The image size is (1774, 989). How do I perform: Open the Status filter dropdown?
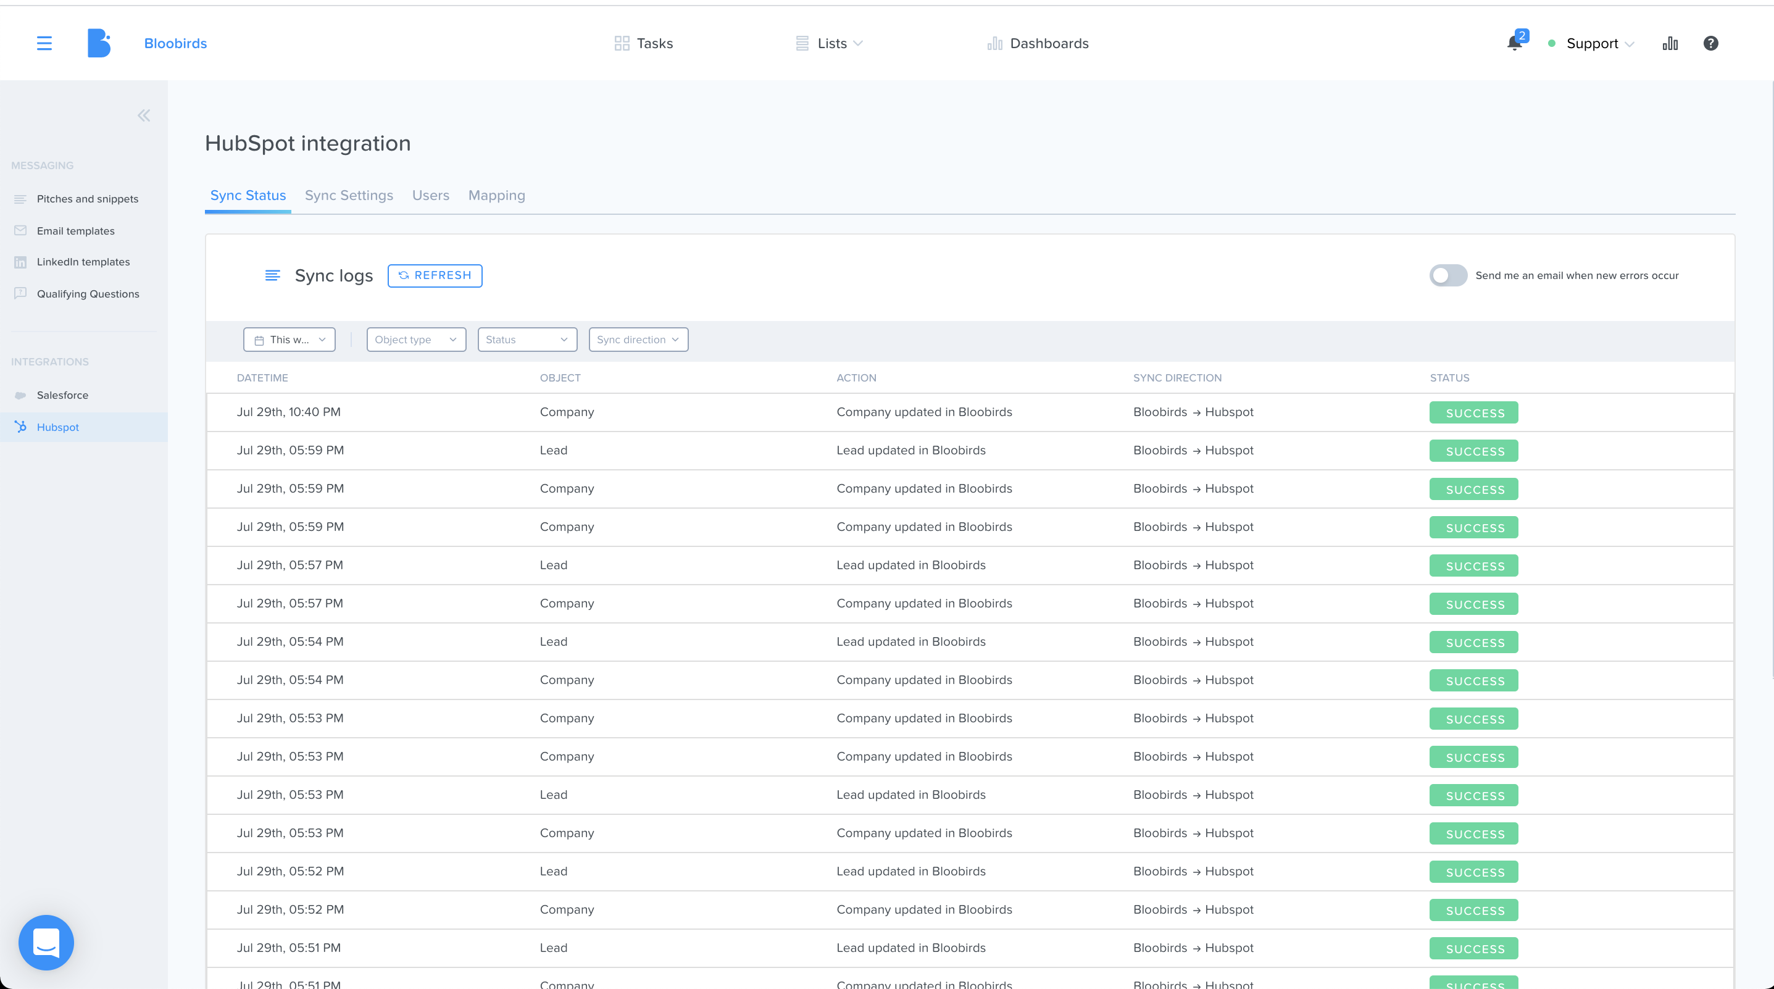click(x=528, y=340)
